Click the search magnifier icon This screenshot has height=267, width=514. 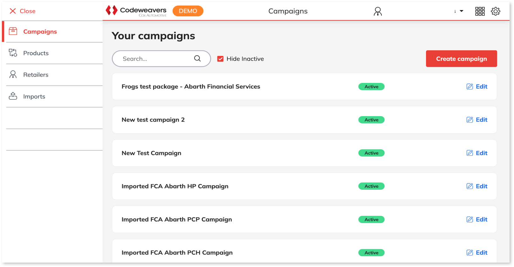pyautogui.click(x=197, y=58)
